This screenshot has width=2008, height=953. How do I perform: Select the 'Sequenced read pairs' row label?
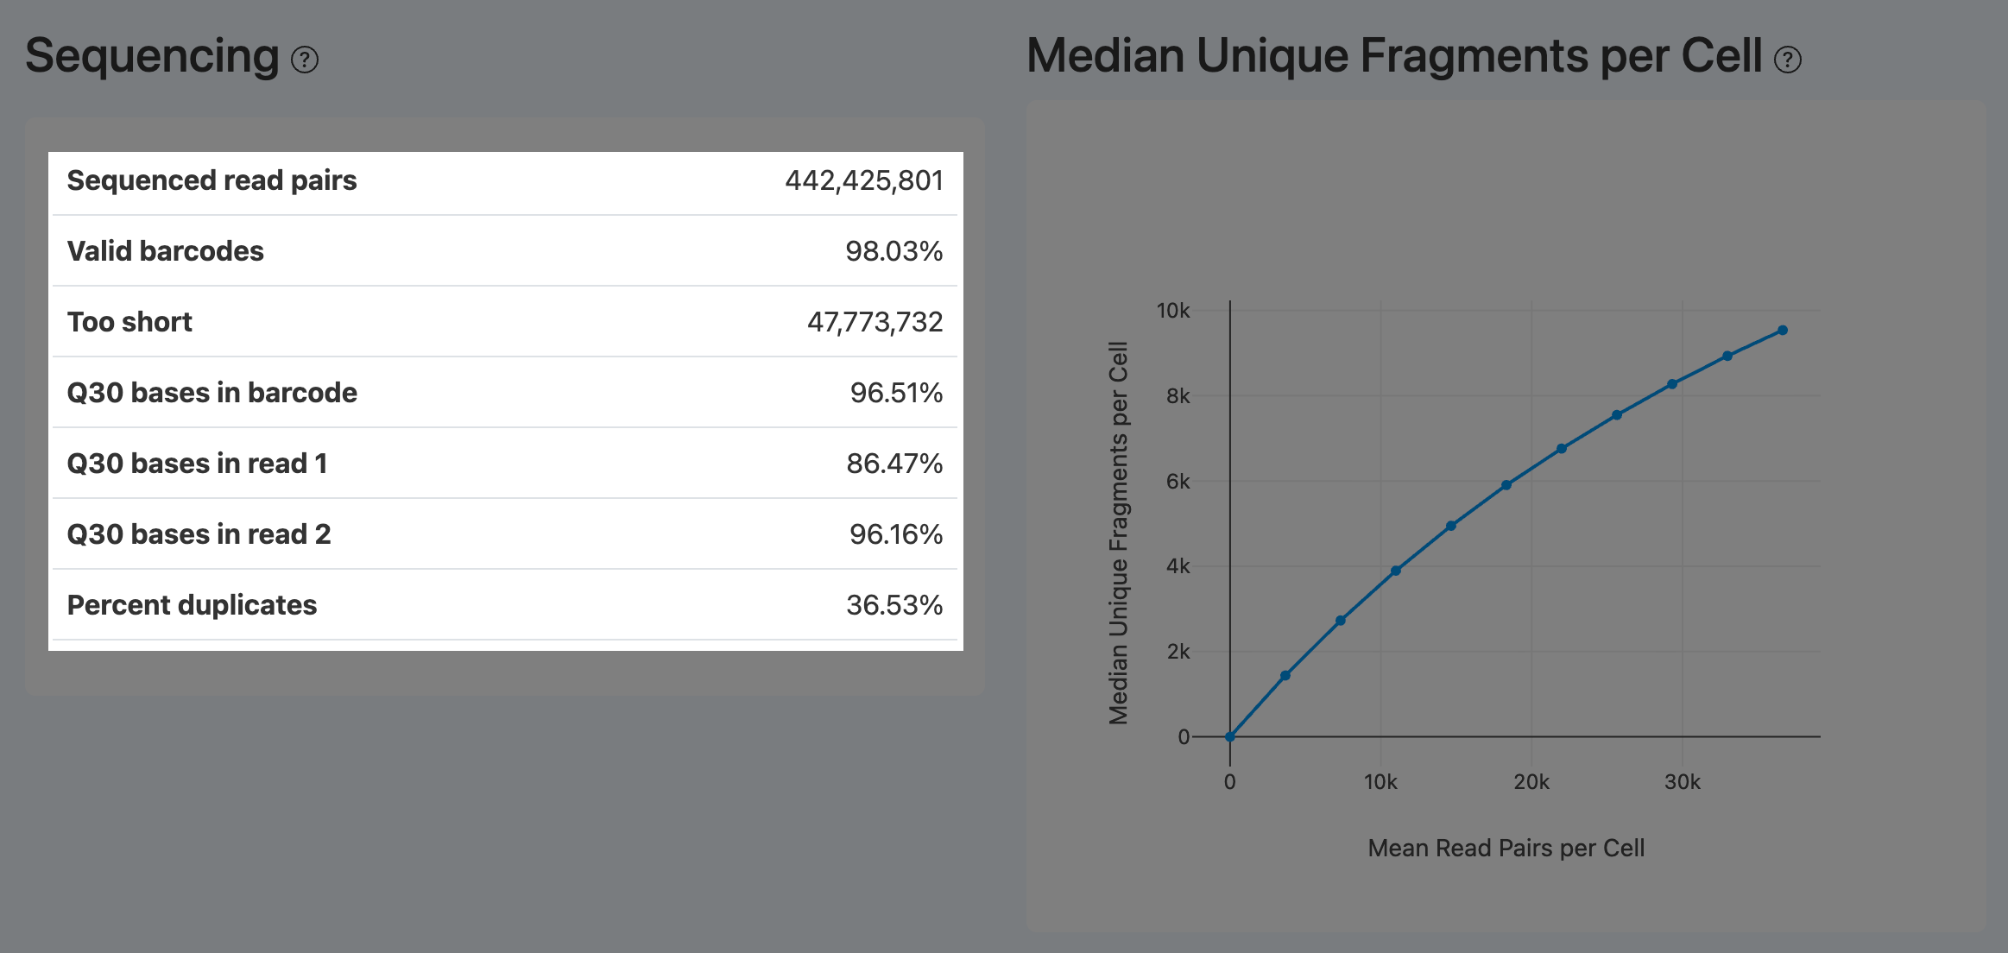click(212, 180)
